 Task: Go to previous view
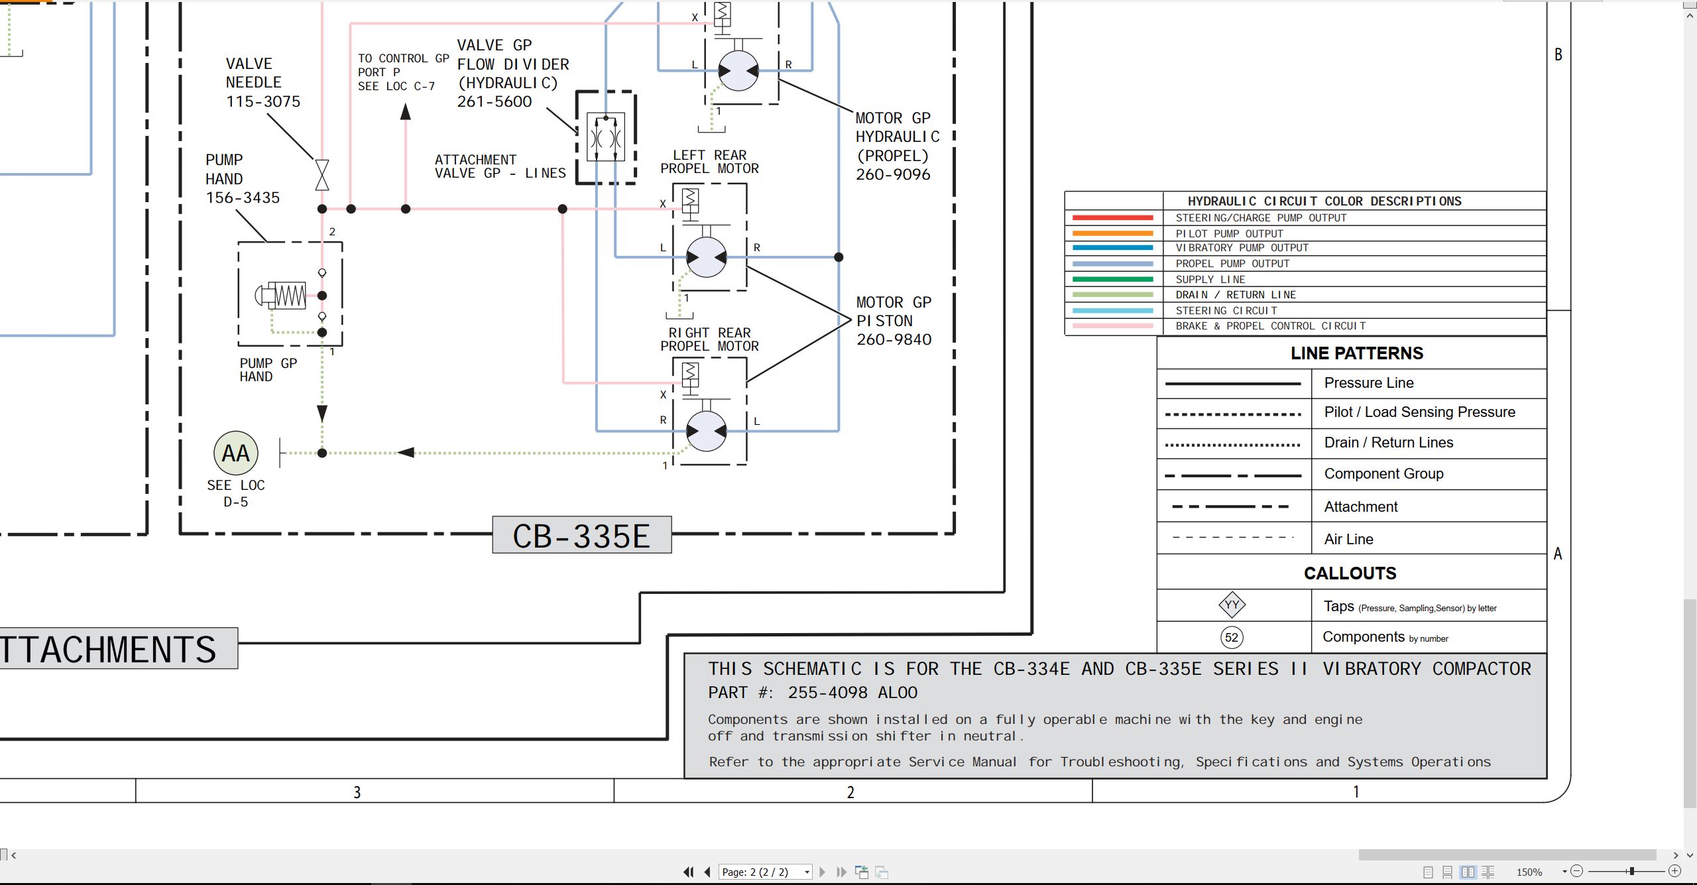[862, 872]
